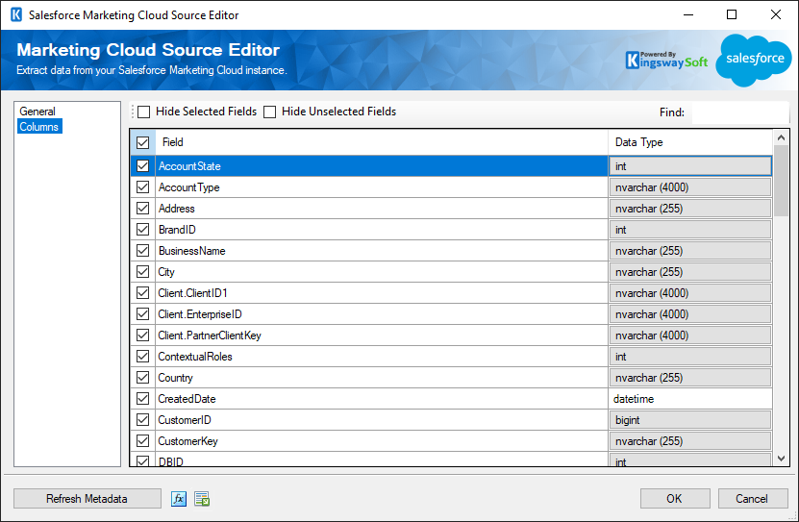
Task: Click the Refresh Metadata button
Action: [87, 499]
